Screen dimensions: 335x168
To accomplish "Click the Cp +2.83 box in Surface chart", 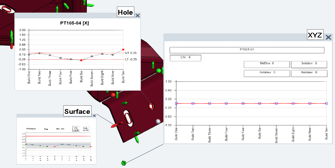I will [x=76, y=129].
